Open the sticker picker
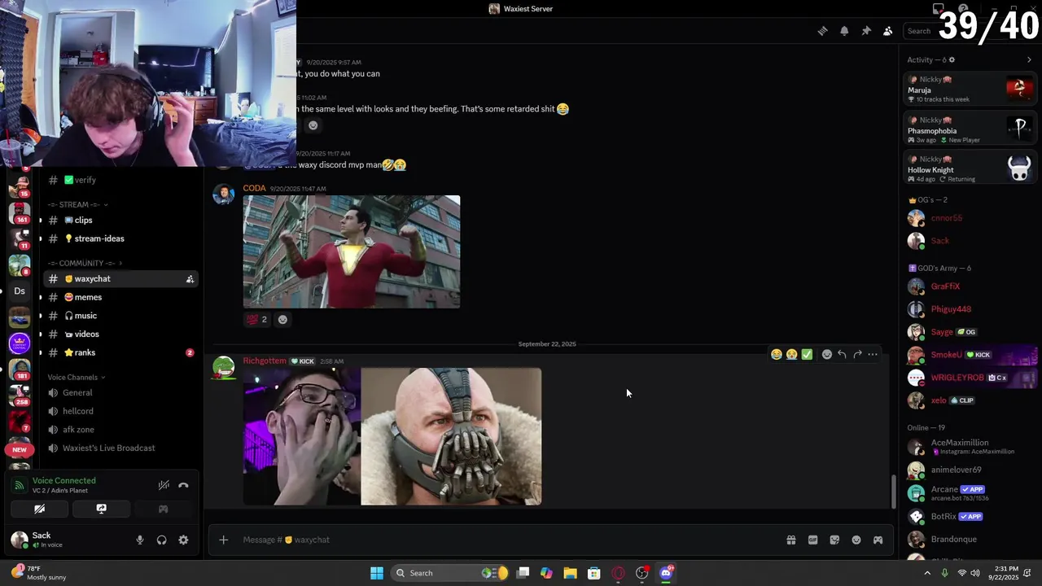The height and width of the screenshot is (586, 1042). coord(834,540)
